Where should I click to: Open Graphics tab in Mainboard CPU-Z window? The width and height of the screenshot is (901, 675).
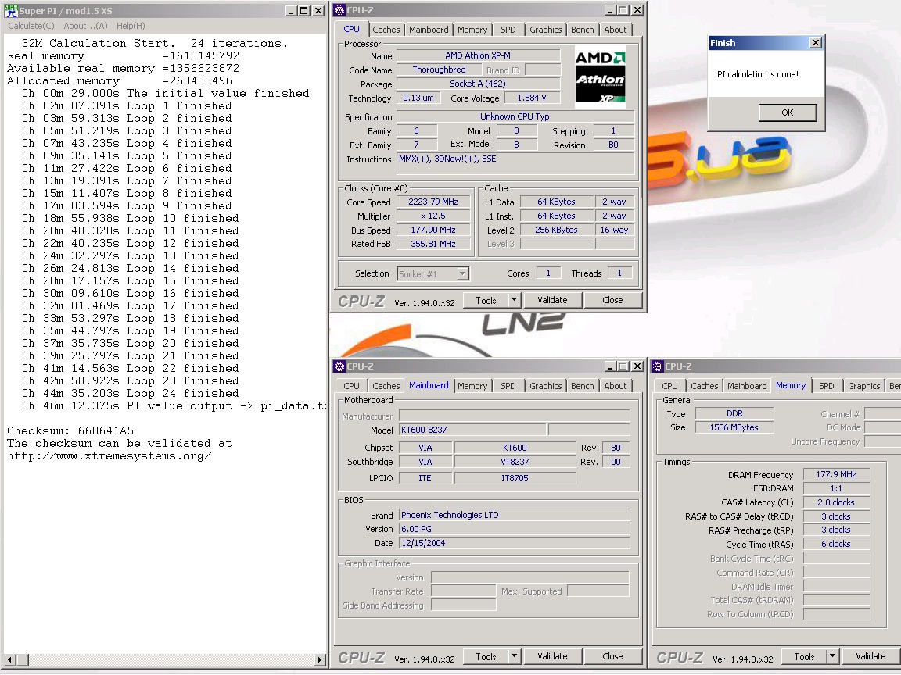tap(545, 386)
